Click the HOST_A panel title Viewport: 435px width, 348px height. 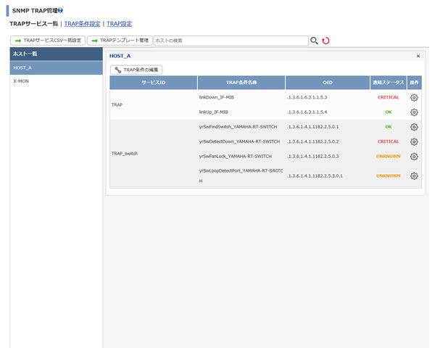pos(120,56)
